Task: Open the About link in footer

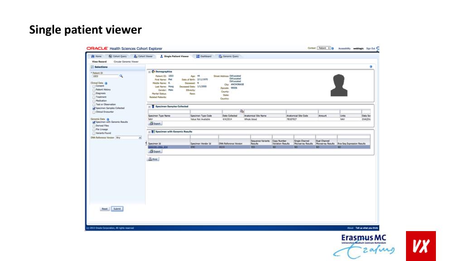Action: [350, 228]
